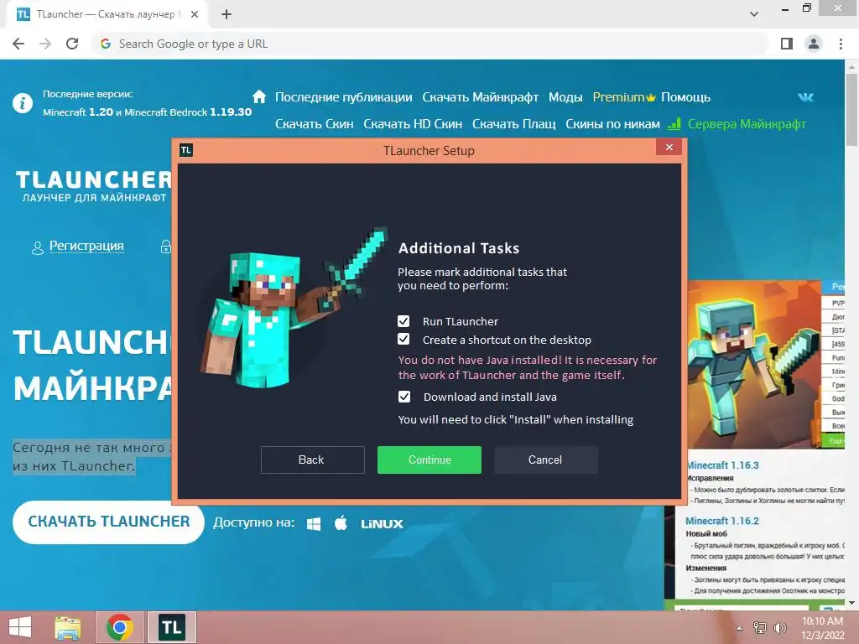Open Скачать Плащ link
This screenshot has width=859, height=644.
[514, 124]
